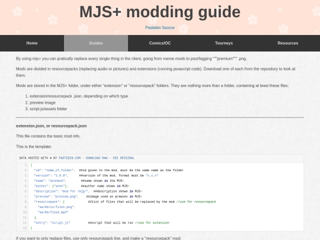Click code line starting "resourcepack": [
Image resolution: width=320 pixels, height=240 pixels.
click(125, 202)
